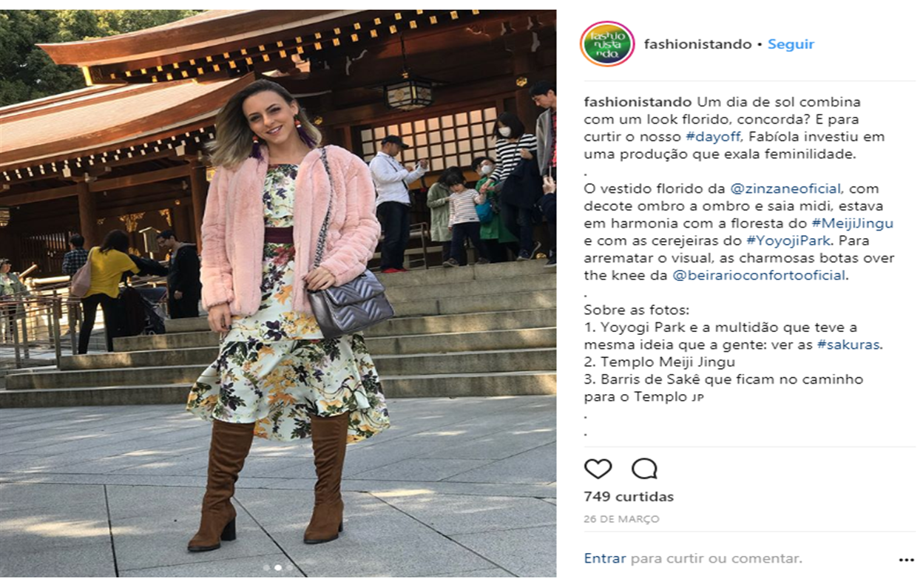
Task: Select the second carousel dot indicator
Action: coord(278,568)
